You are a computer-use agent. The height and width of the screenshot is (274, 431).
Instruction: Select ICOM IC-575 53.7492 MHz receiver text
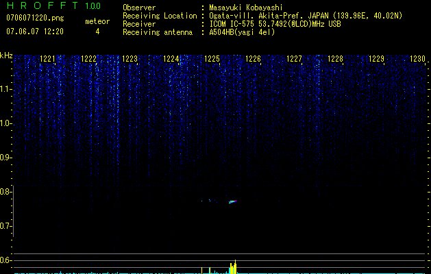(275, 24)
